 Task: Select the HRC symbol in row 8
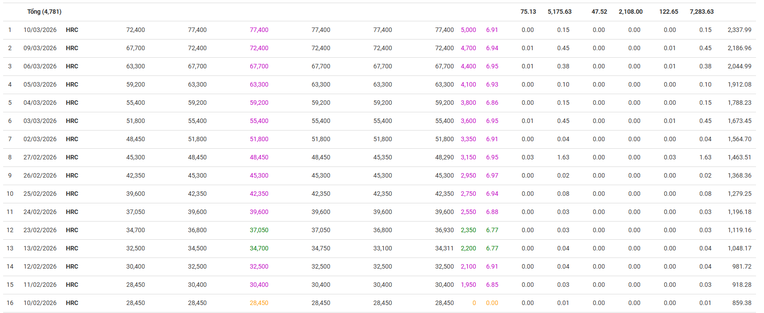coord(72,157)
